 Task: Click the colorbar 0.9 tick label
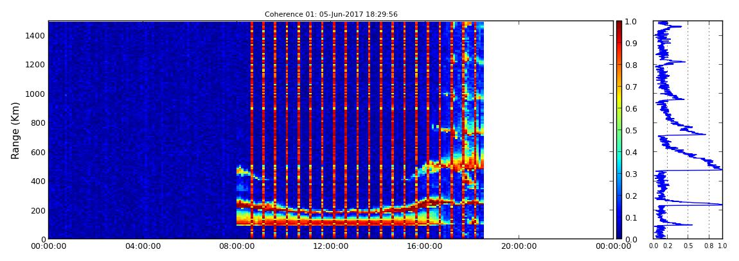[630, 43]
